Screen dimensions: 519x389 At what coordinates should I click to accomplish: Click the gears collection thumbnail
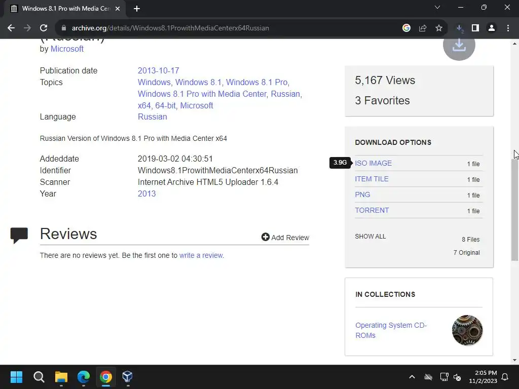click(467, 330)
